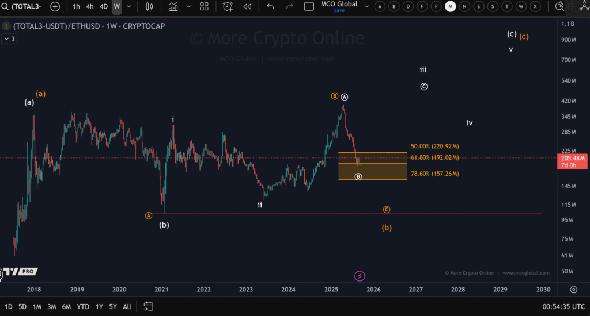Open the Indicators chart icon

tap(173, 7)
